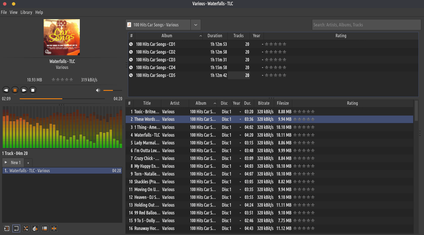
Task: Click the Car Songs album cover art
Action: (62, 37)
